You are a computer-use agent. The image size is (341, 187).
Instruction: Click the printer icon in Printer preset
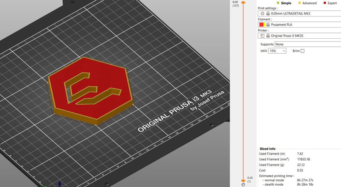click(x=263, y=36)
